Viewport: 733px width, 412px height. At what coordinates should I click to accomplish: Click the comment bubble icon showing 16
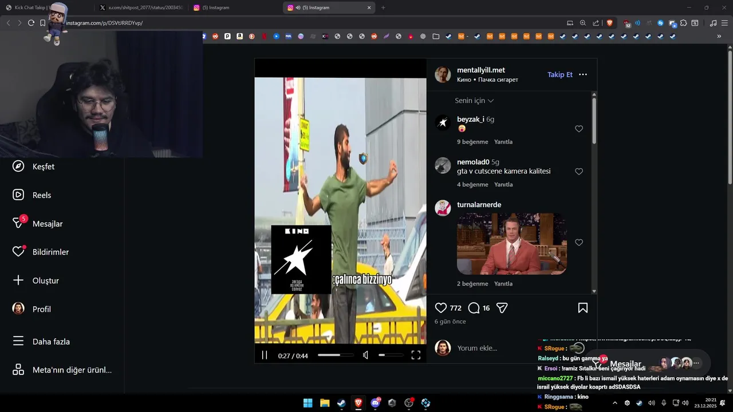click(x=474, y=308)
